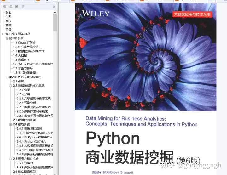Go to the 前言 bookmark
The width and height of the screenshot is (227, 175).
click(9, 25)
